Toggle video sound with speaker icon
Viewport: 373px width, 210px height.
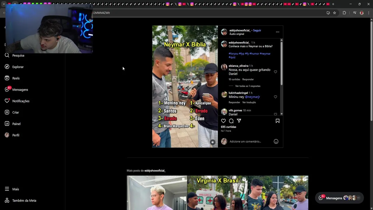point(213,142)
